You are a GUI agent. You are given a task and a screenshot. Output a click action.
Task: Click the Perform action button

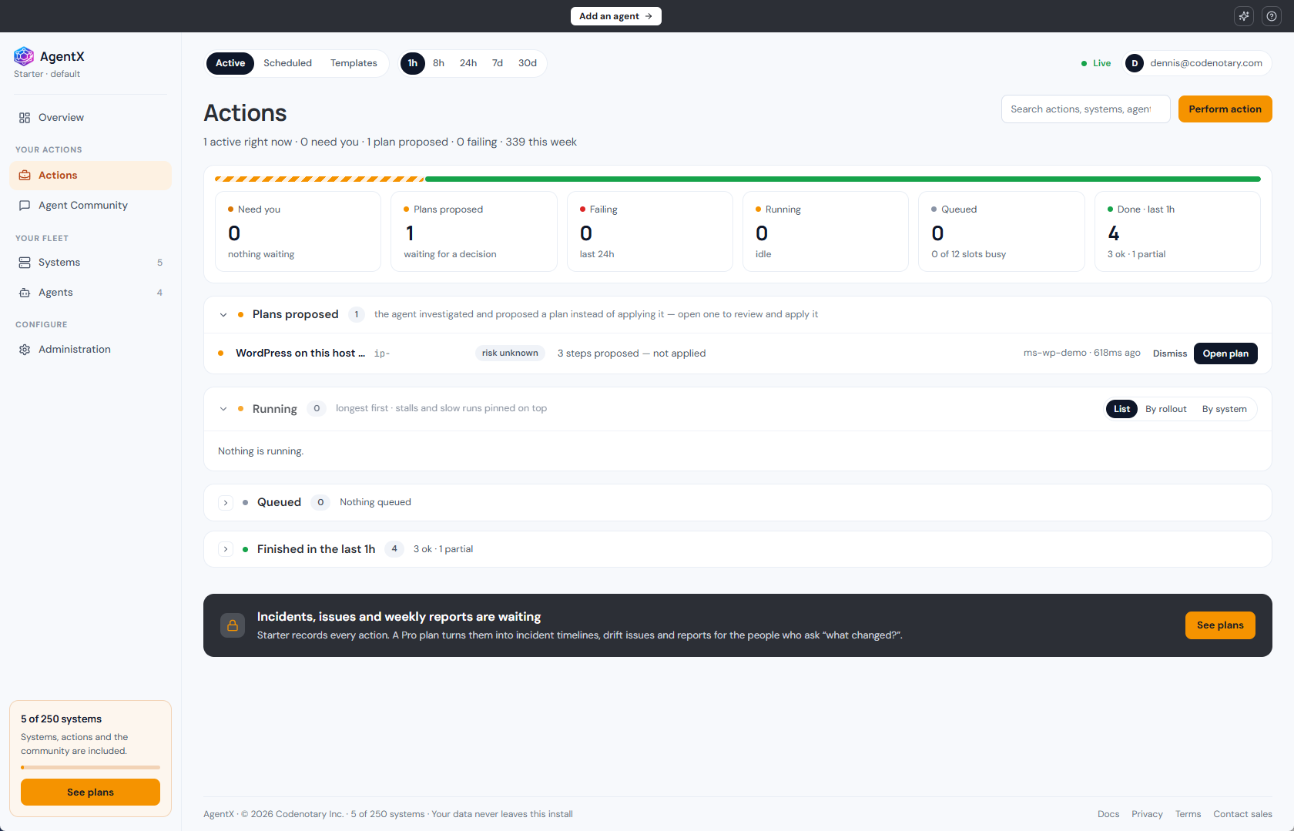pos(1225,109)
